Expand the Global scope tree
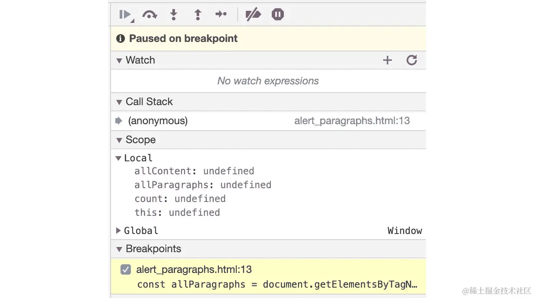Image resolution: width=534 pixels, height=298 pixels. (118, 231)
